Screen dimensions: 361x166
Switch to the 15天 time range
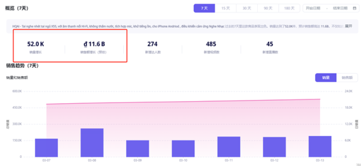[226, 8]
